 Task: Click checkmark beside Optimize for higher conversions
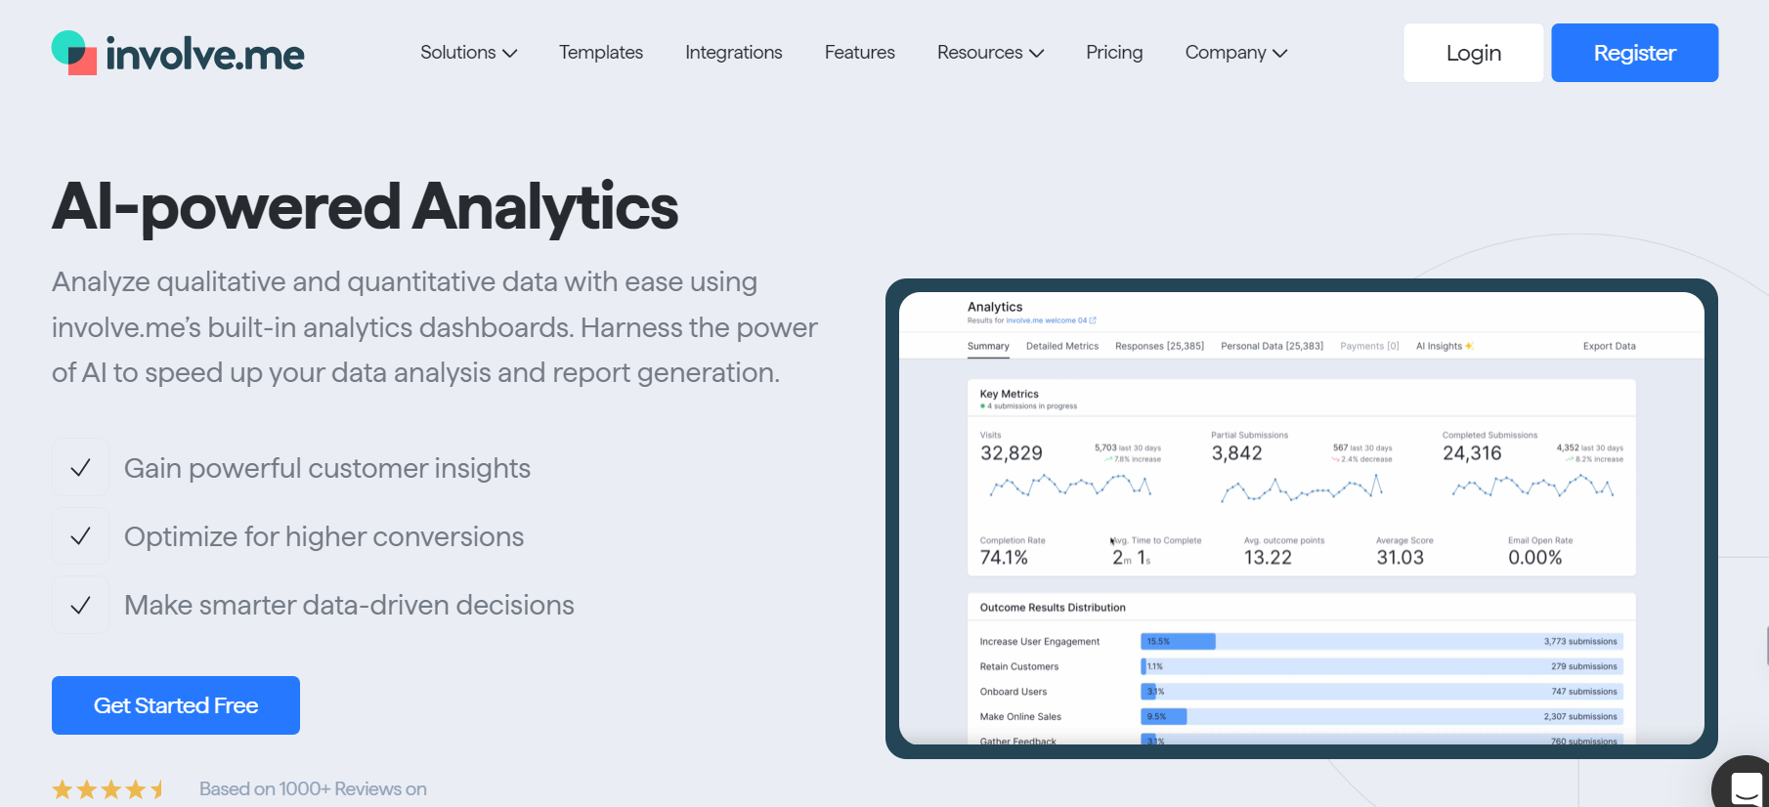(80, 536)
